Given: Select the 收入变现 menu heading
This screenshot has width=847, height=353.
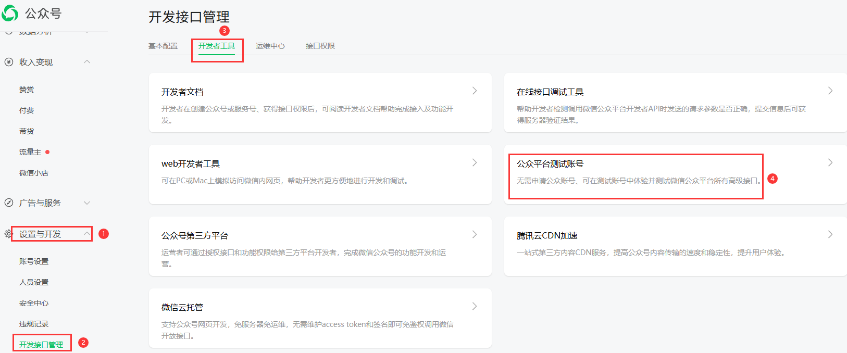Looking at the screenshot, I should pyautogui.click(x=36, y=62).
